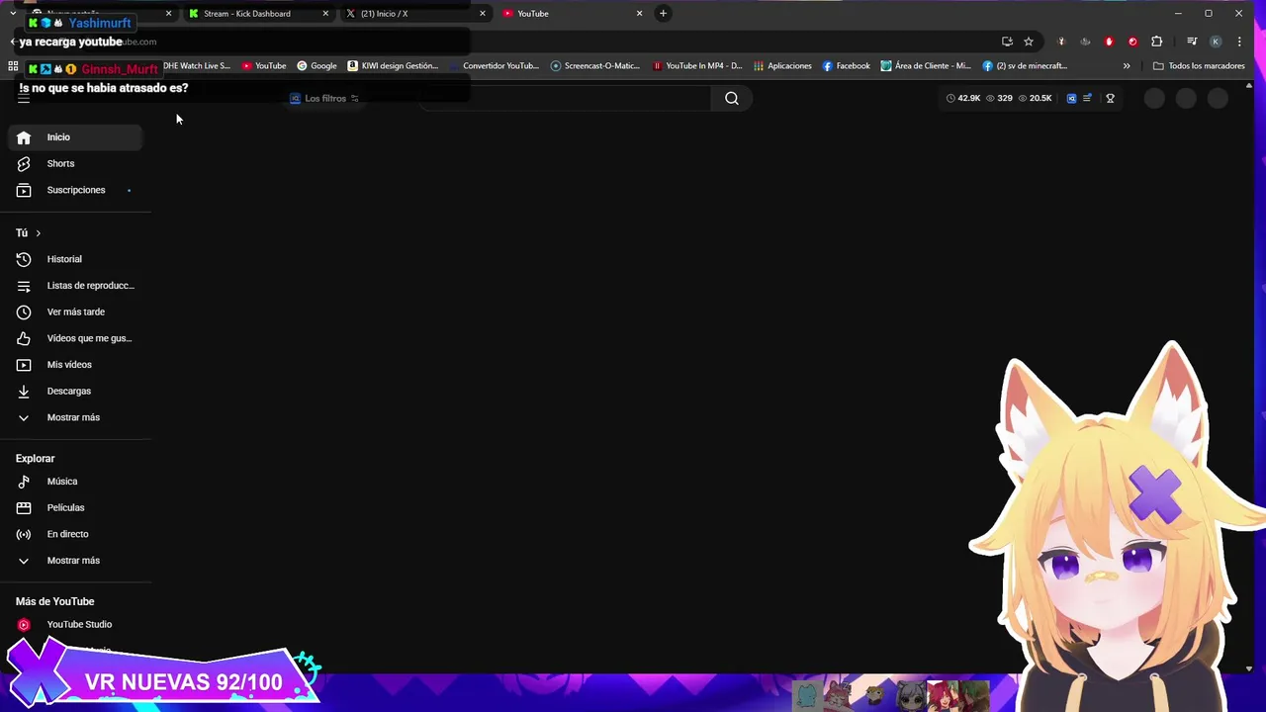
Task: Close the YouTube tab
Action: coord(639,14)
